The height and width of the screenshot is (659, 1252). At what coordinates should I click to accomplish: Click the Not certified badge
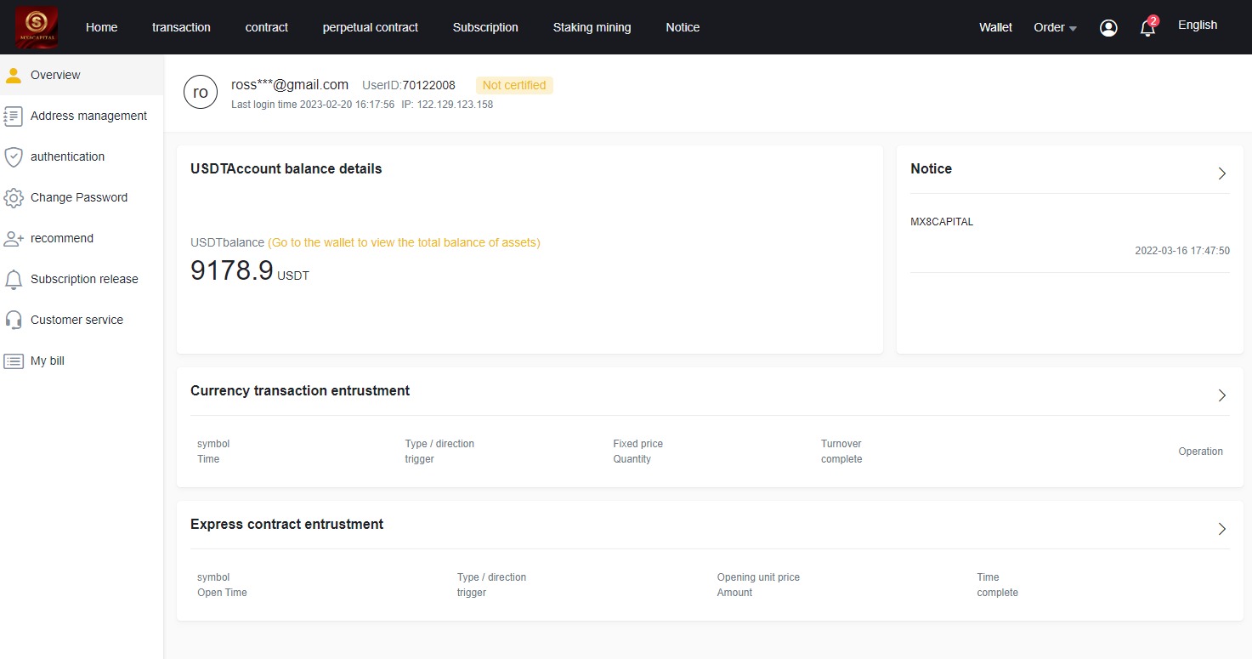(514, 85)
